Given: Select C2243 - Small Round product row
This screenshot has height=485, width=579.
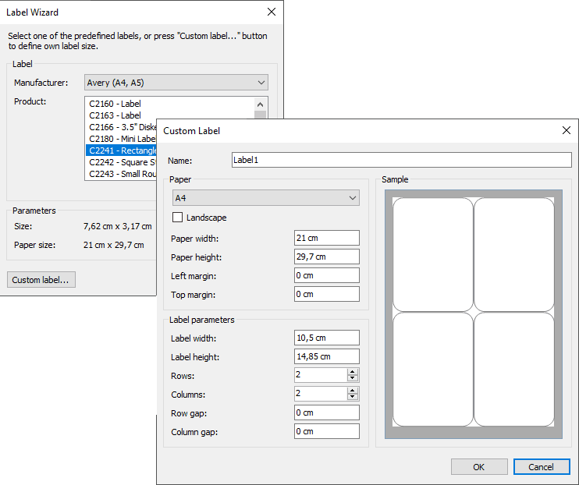Looking at the screenshot, I should click(122, 174).
